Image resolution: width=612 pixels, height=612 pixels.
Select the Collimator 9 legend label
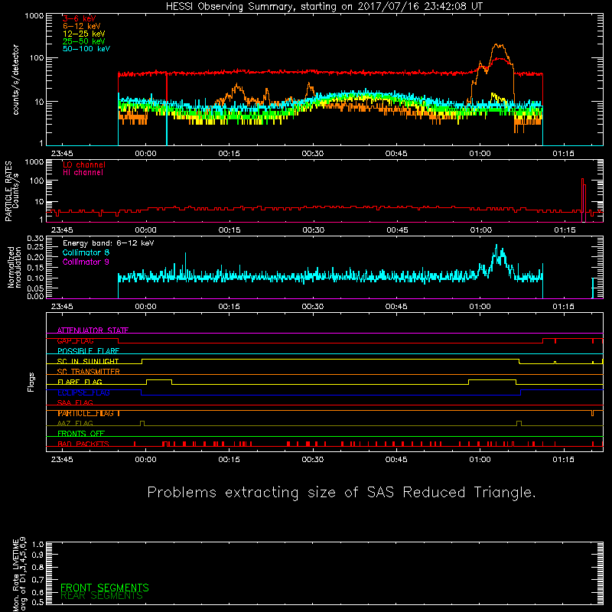click(x=86, y=262)
